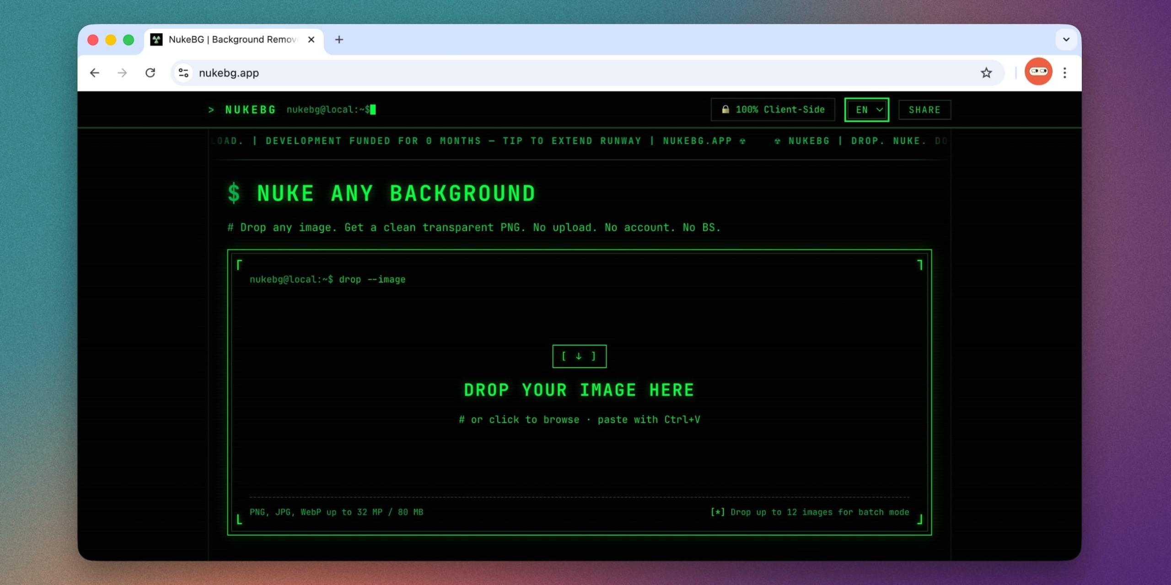Viewport: 1171px width, 585px height.
Task: Click 'PNG, JPG, WebP up to 32 MP' text
Action: [x=336, y=512]
